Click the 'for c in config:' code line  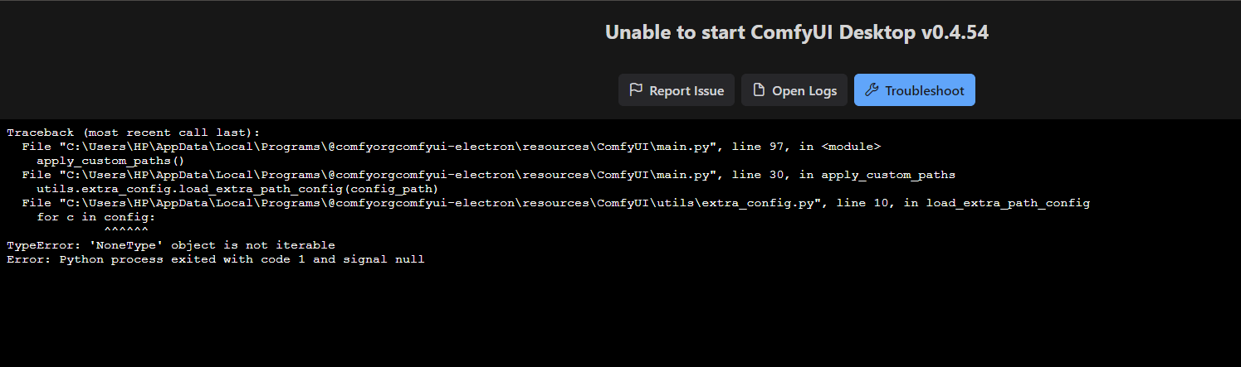coord(95,217)
